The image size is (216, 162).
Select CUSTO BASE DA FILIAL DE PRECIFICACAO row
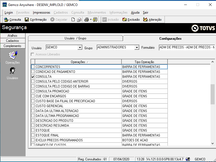tap(99, 101)
